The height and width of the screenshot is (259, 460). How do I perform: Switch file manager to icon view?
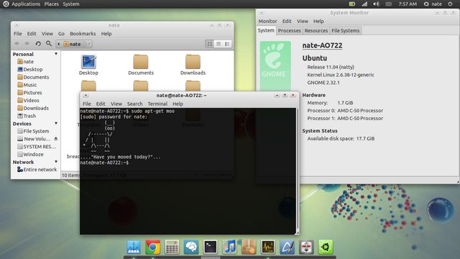209,44
